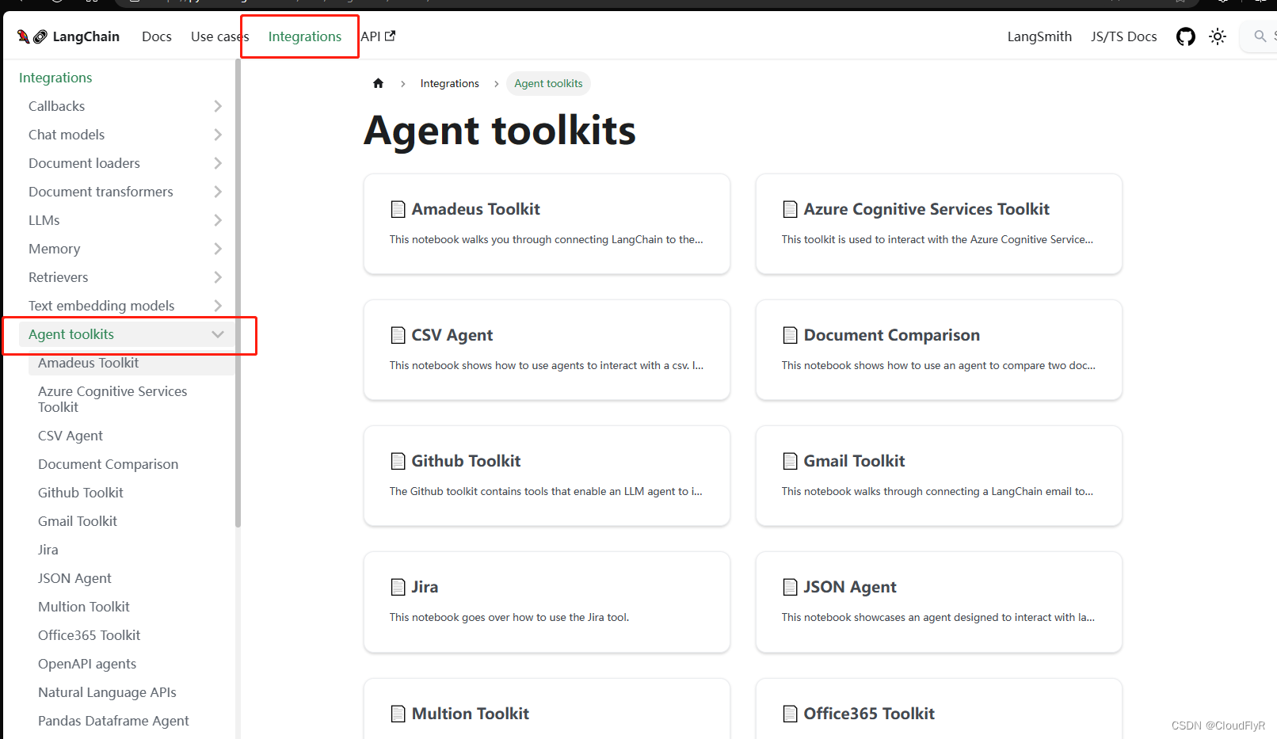The height and width of the screenshot is (739, 1277).
Task: Click the LangChain logo
Action: click(x=68, y=36)
